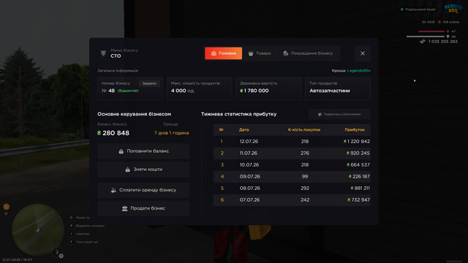Select the row dated 10.07.26
Image resolution: width=468 pixels, height=263 pixels.
[x=292, y=164]
